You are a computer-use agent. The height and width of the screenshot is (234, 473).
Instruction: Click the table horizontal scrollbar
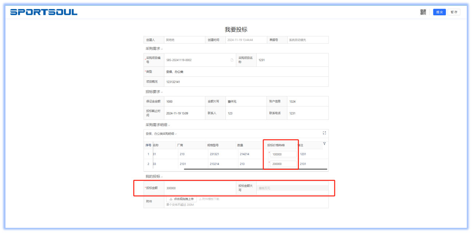point(255,169)
